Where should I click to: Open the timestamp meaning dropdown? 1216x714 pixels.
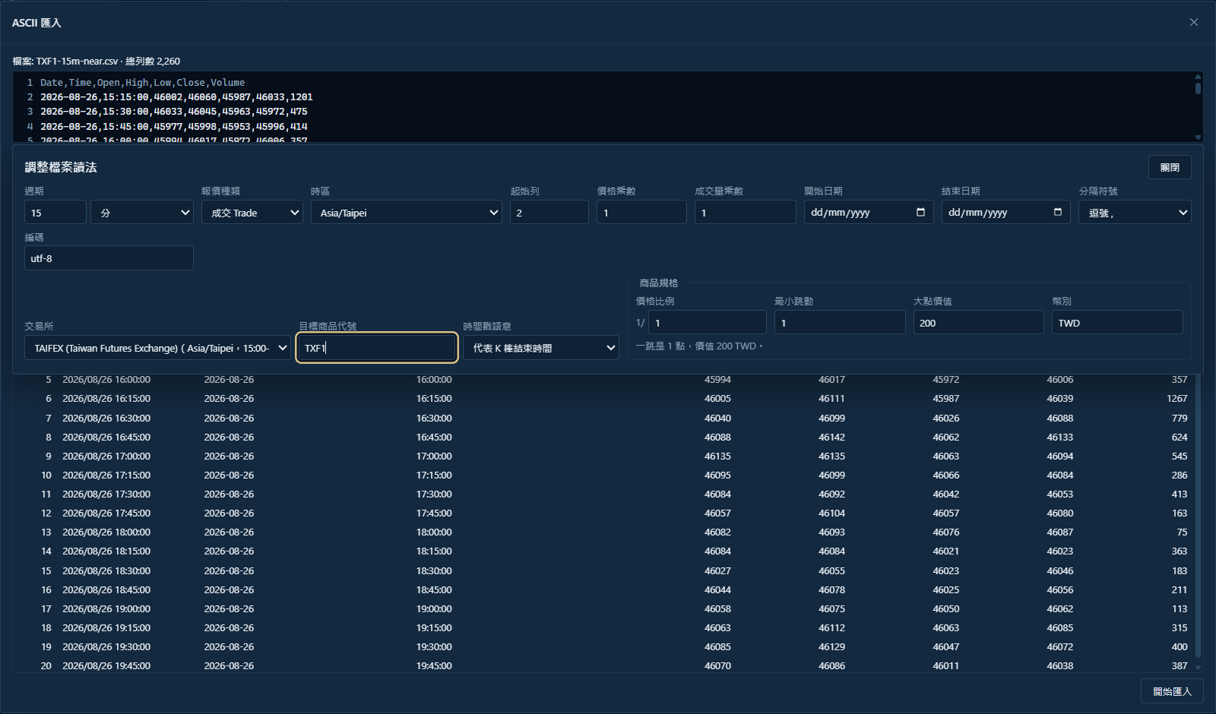(540, 348)
